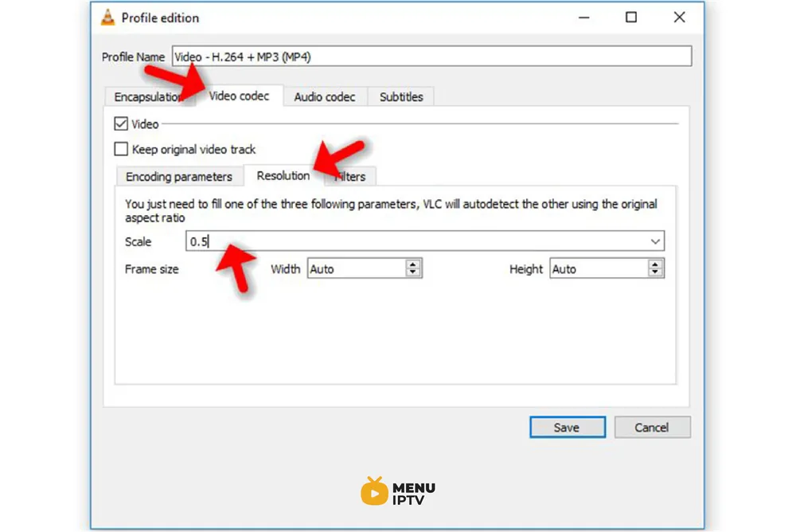Image resolution: width=796 pixels, height=532 pixels.
Task: Open the Scale dropdown arrow
Action: pos(655,241)
